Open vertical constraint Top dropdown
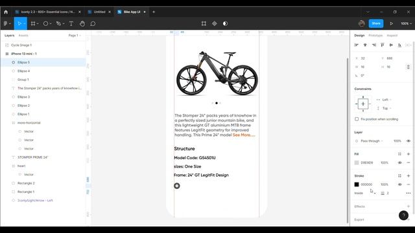415x233 pixels. click(385, 108)
